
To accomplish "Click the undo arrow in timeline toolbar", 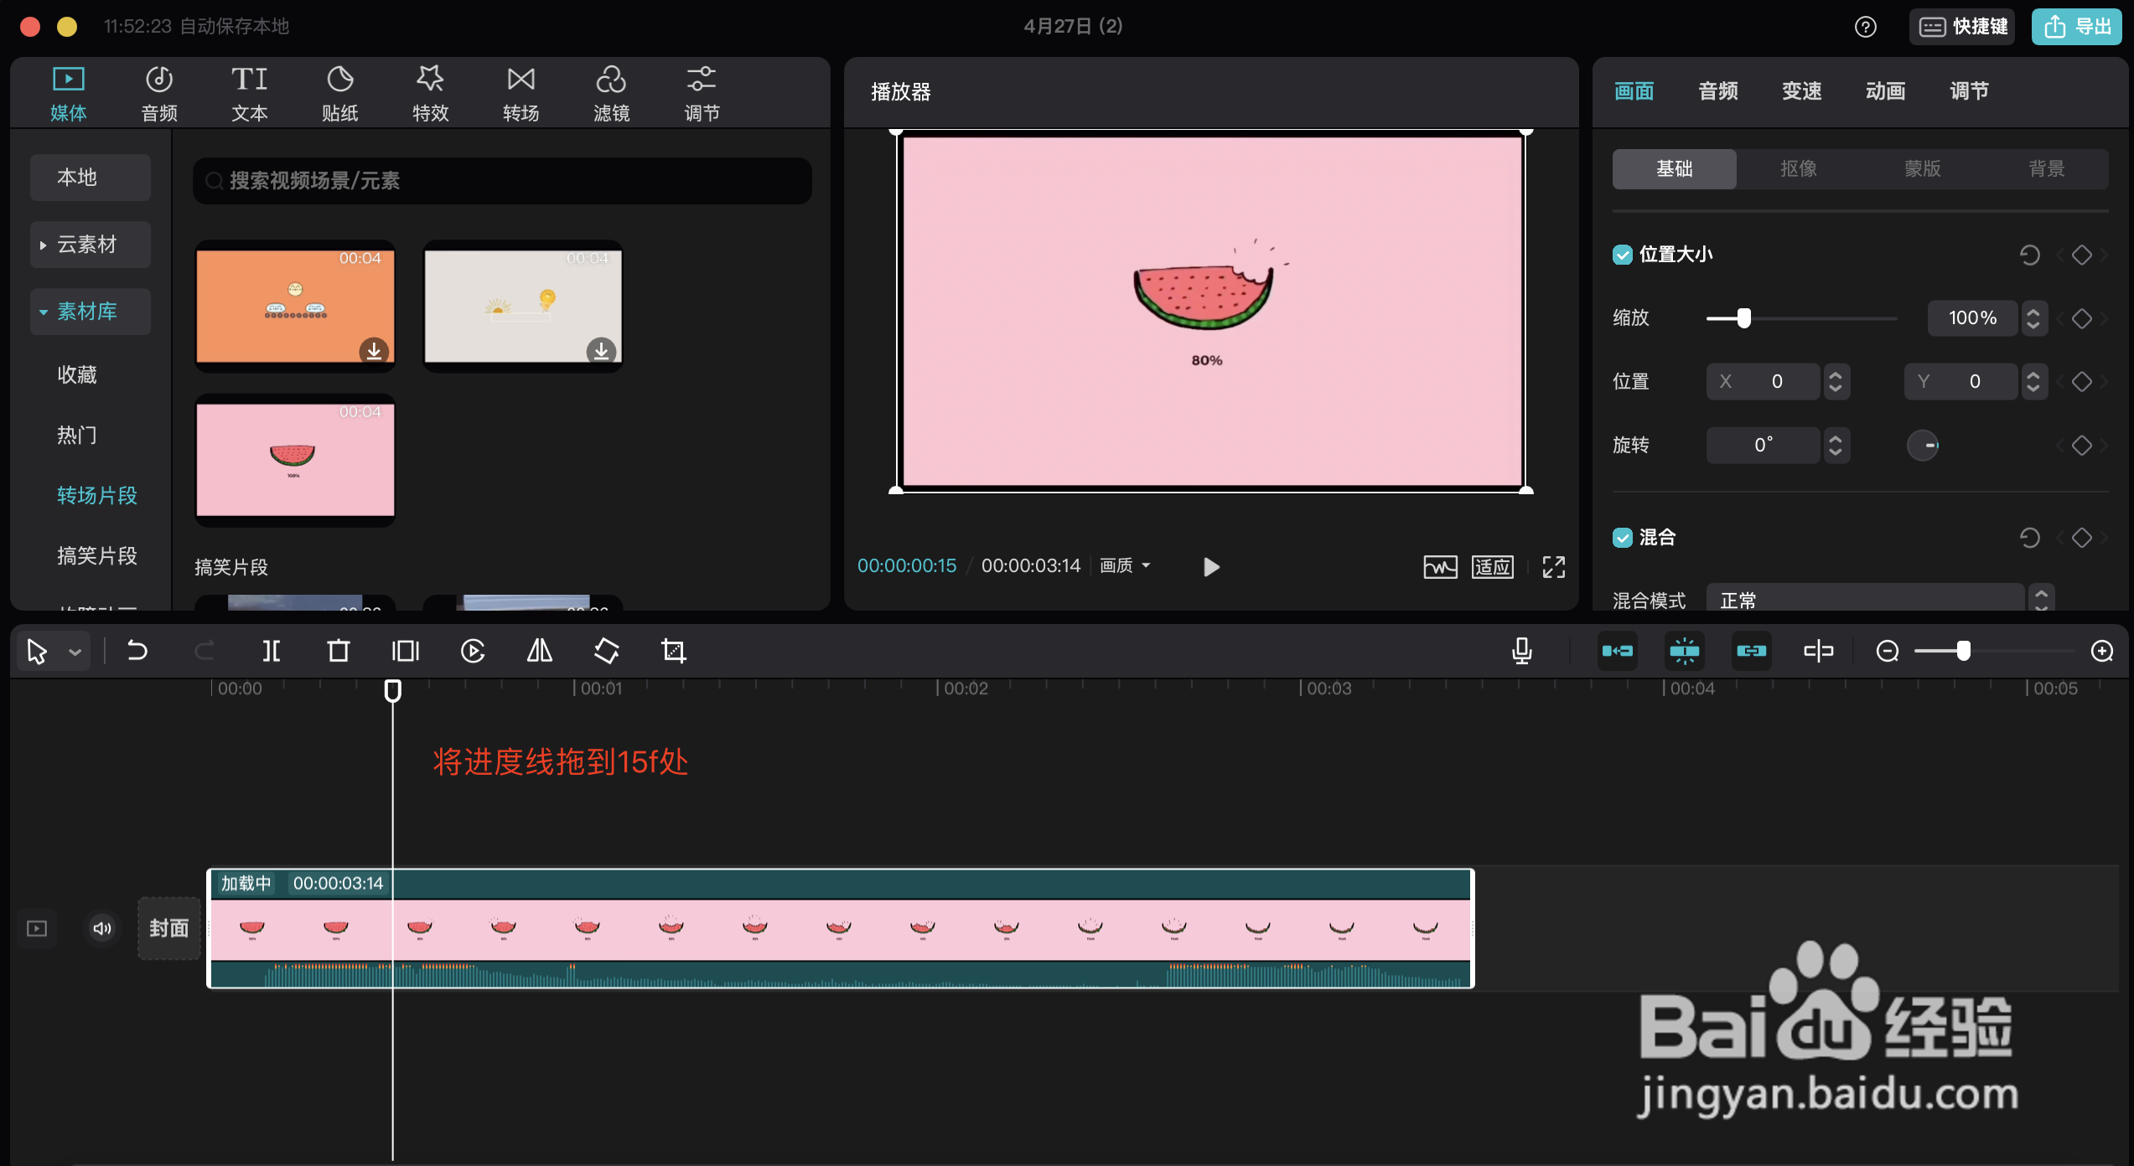I will 137,651.
